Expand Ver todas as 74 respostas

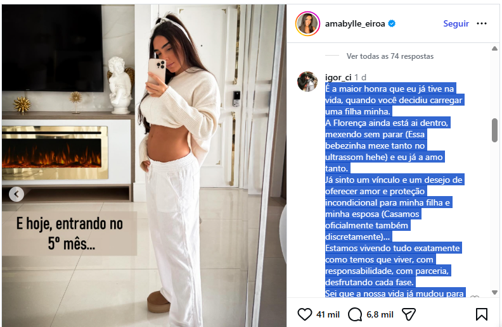[x=390, y=56]
